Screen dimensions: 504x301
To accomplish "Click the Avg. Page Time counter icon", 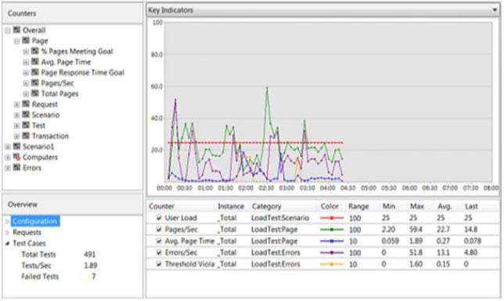I will 35,62.
